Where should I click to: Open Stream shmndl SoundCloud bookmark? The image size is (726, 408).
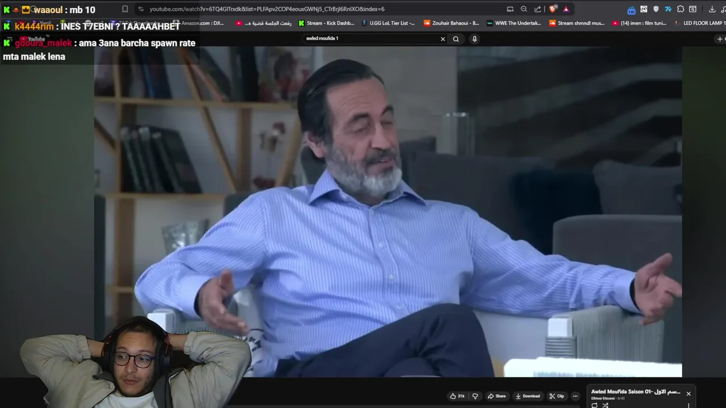577,23
